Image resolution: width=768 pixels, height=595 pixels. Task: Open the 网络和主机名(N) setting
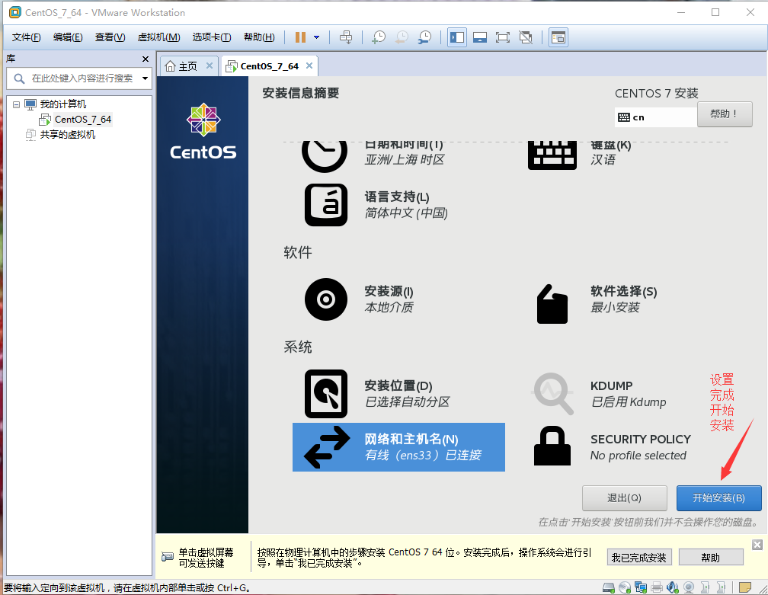(x=398, y=447)
